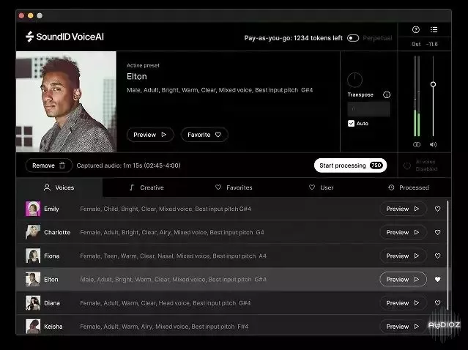Click the SoundID VoiceAI logo

(64, 37)
